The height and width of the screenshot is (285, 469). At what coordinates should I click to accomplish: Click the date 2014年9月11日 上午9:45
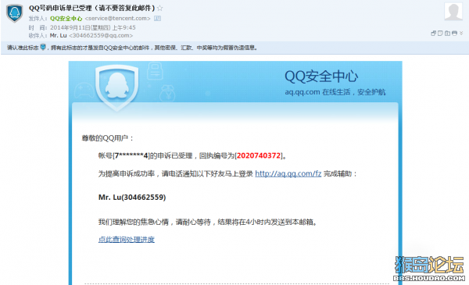[93, 27]
